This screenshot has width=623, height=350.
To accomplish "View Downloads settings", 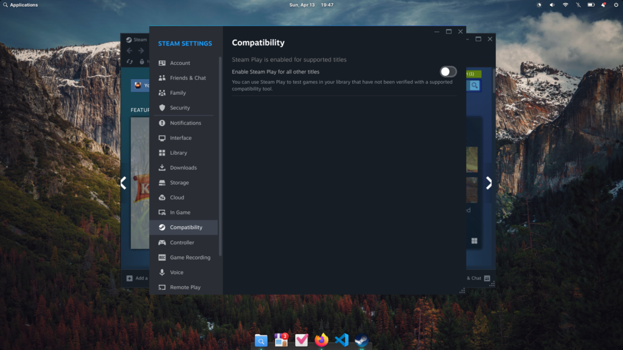I will (184, 168).
